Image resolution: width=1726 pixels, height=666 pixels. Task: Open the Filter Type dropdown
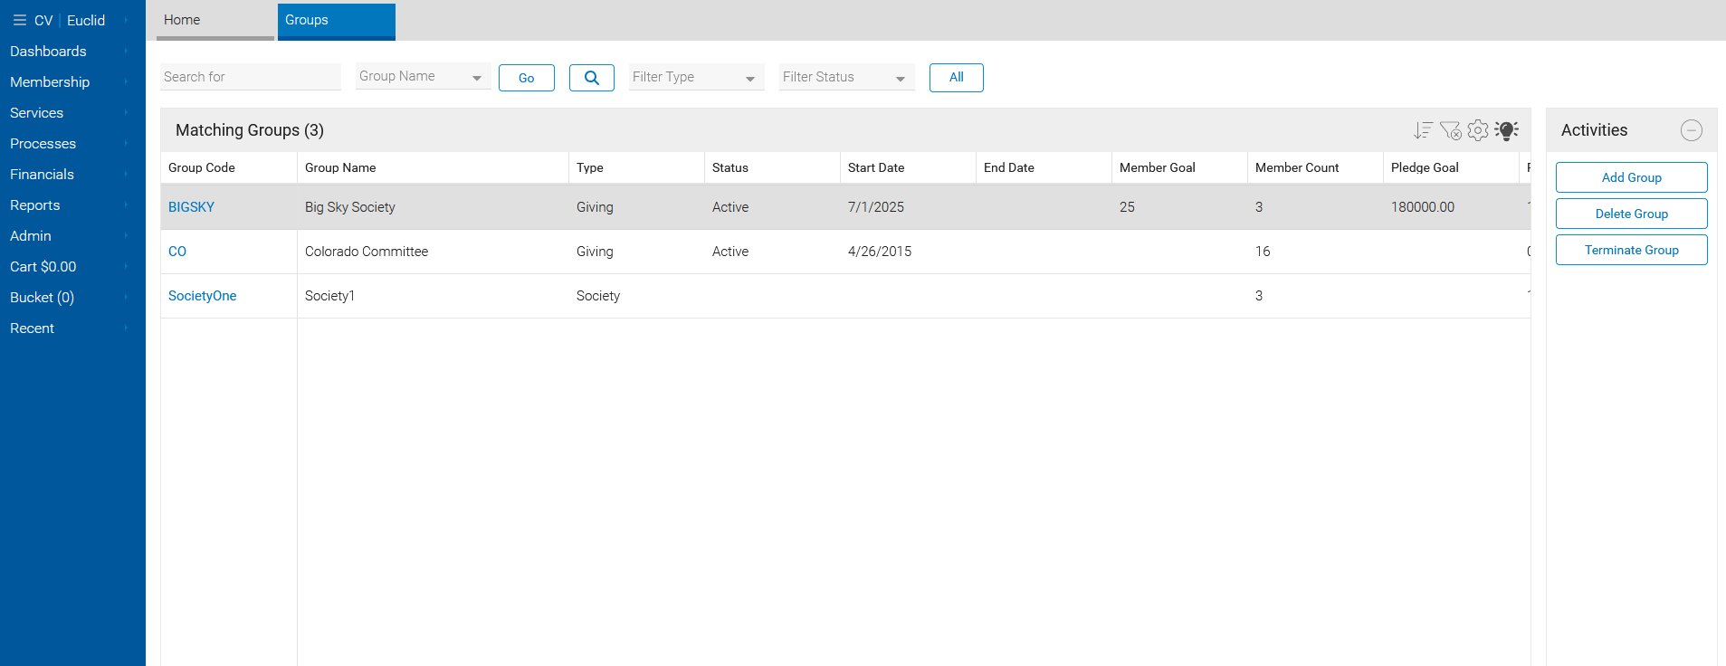[x=696, y=78]
